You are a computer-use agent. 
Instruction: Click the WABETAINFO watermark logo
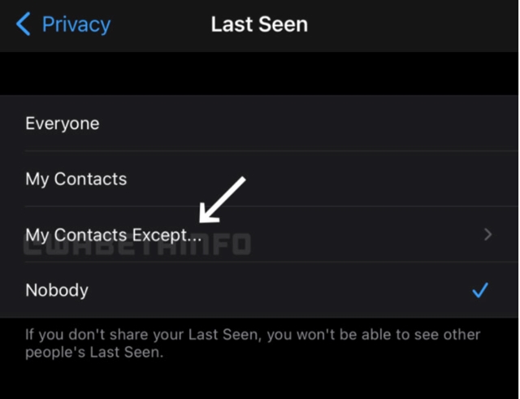137,245
